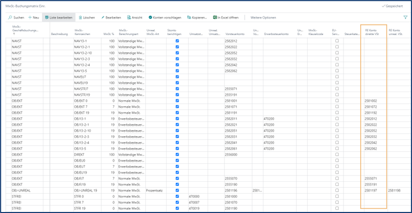Open MwSt.-Berechnungsart column header menu
This screenshot has height=213, width=412.
128,32
